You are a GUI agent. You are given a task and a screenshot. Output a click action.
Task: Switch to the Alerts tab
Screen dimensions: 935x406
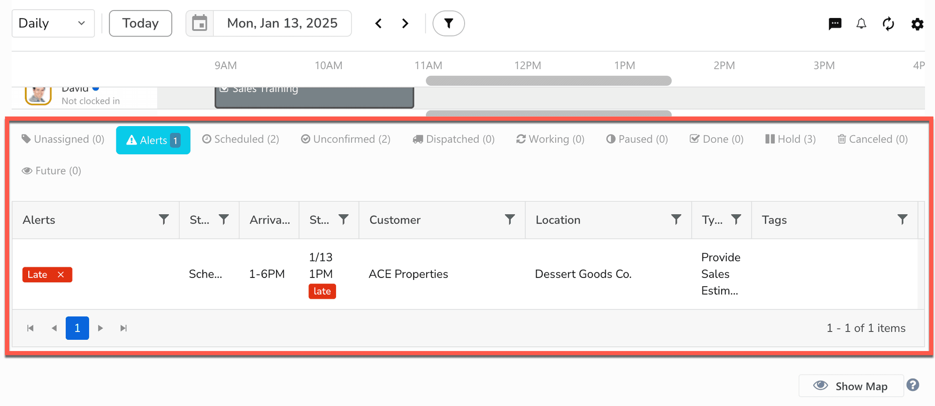point(153,140)
